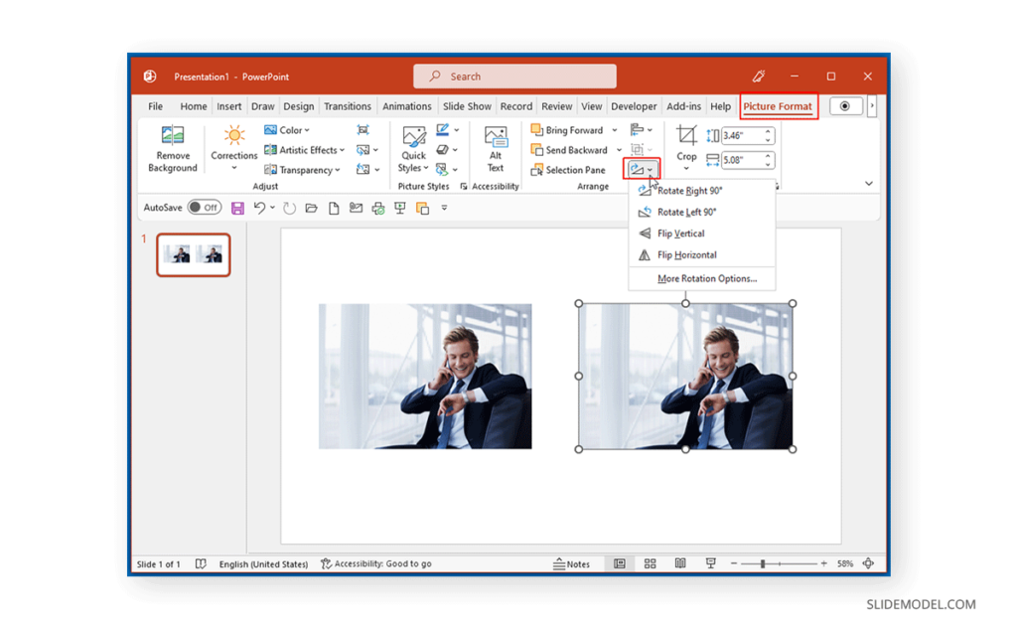
Task: Expand Artistic Effects menu
Action: click(304, 150)
